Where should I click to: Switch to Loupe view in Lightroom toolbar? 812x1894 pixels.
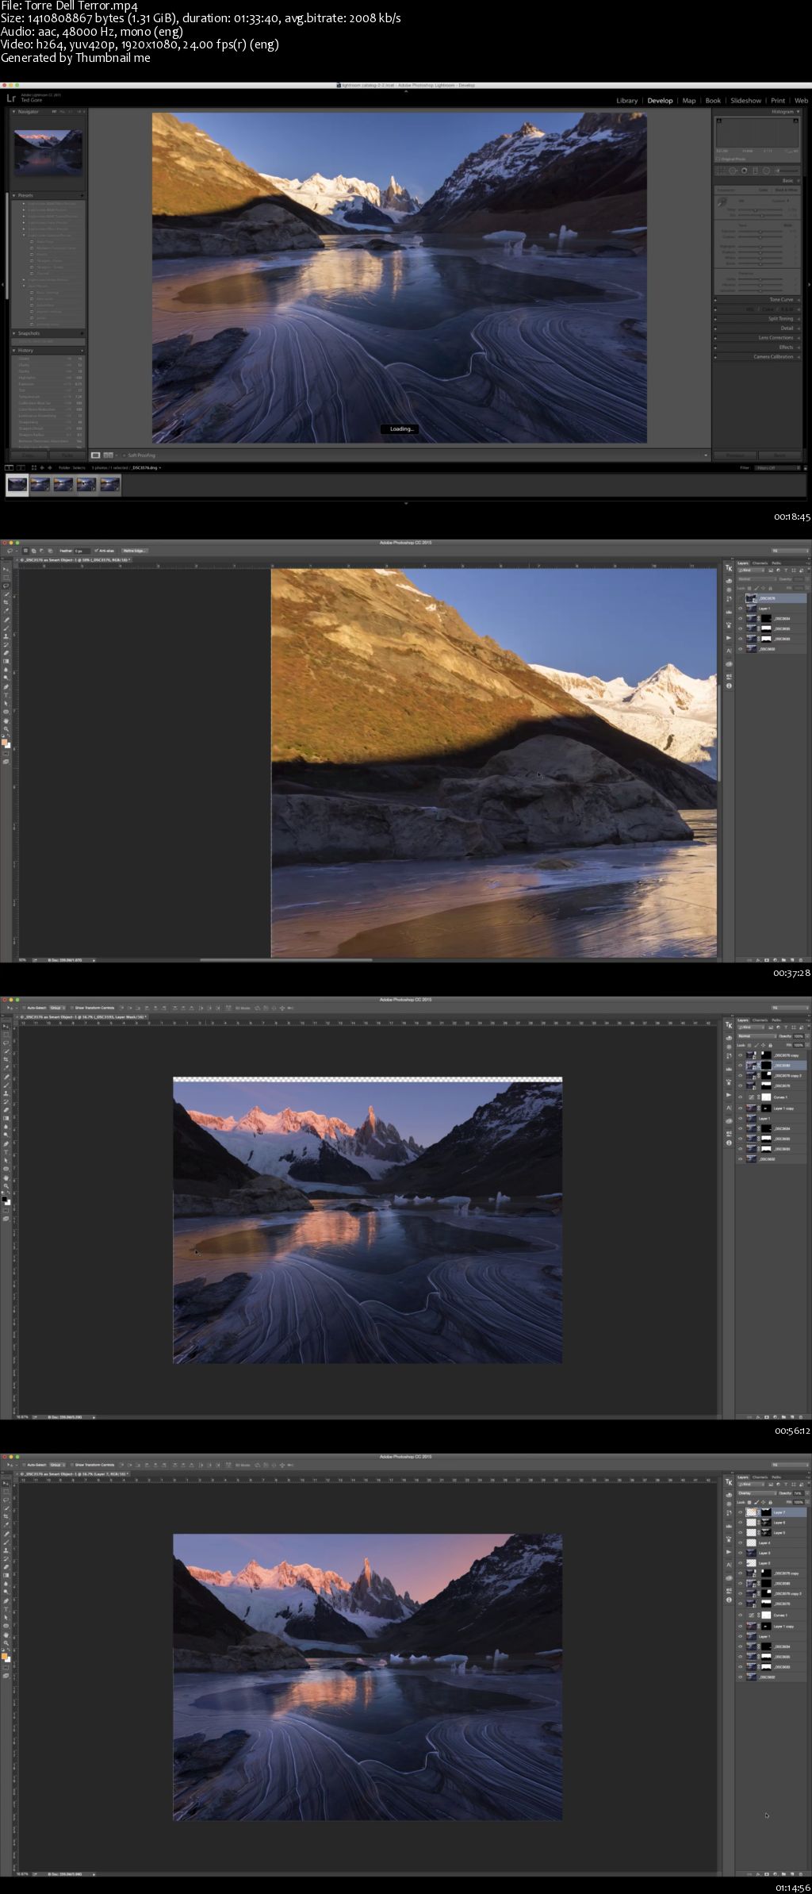[95, 455]
